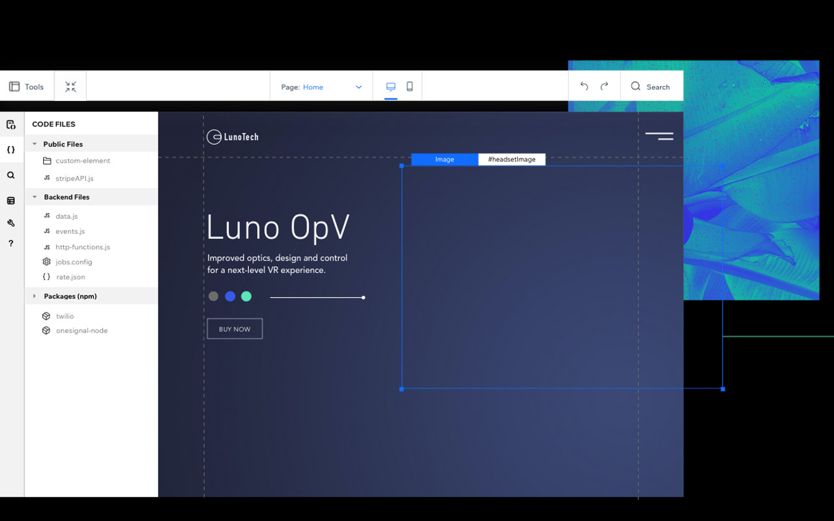Select the 'Improved optics, design and control' paragraph

click(278, 264)
